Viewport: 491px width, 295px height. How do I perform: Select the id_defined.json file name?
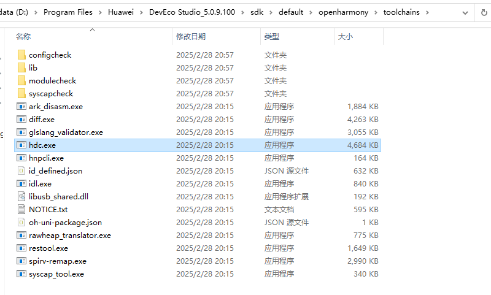pyautogui.click(x=55, y=171)
